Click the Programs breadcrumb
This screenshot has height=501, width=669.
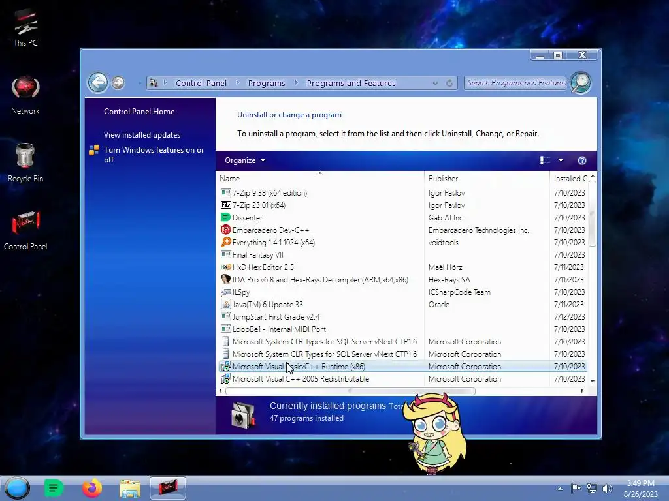(267, 83)
